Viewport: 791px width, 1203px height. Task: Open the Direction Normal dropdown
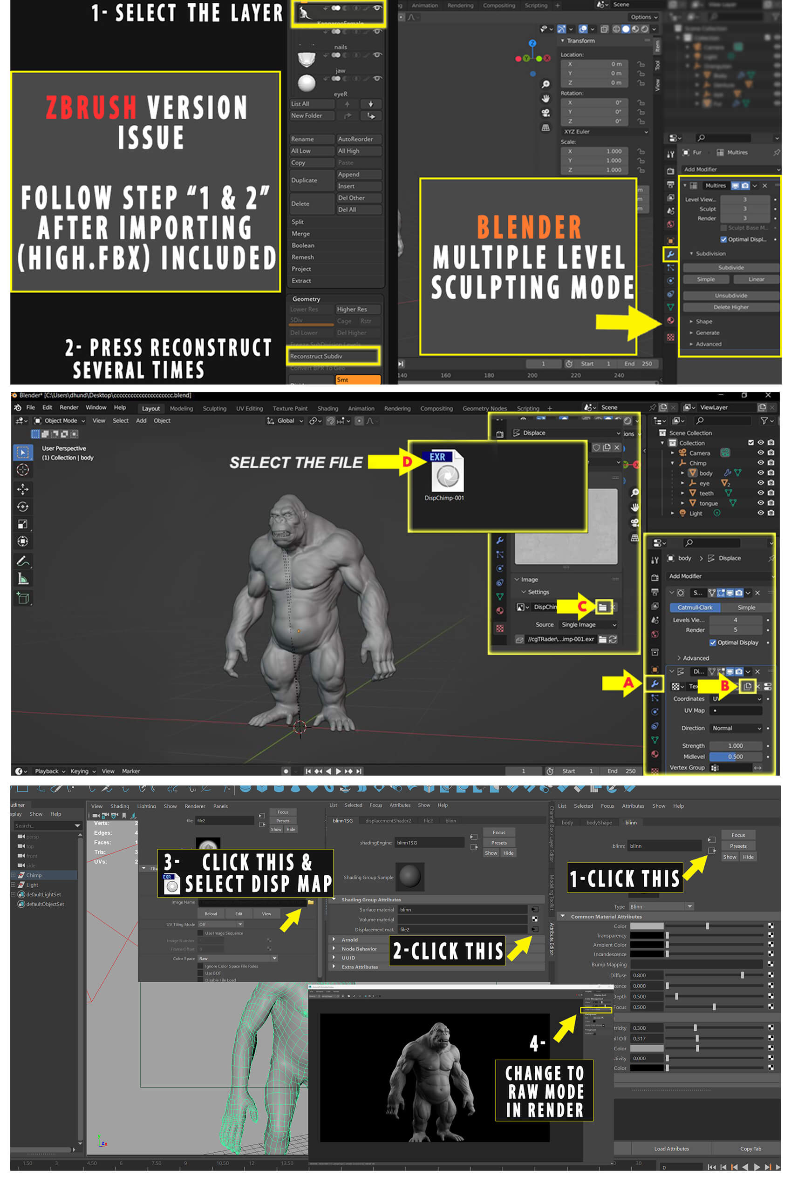coord(736,728)
